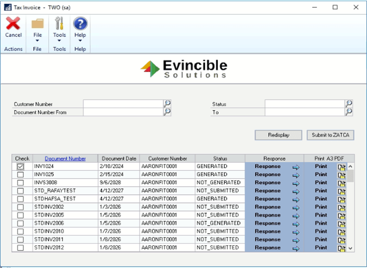
Task: Click Print PDF icon for STDINV2010
Action: point(341,232)
